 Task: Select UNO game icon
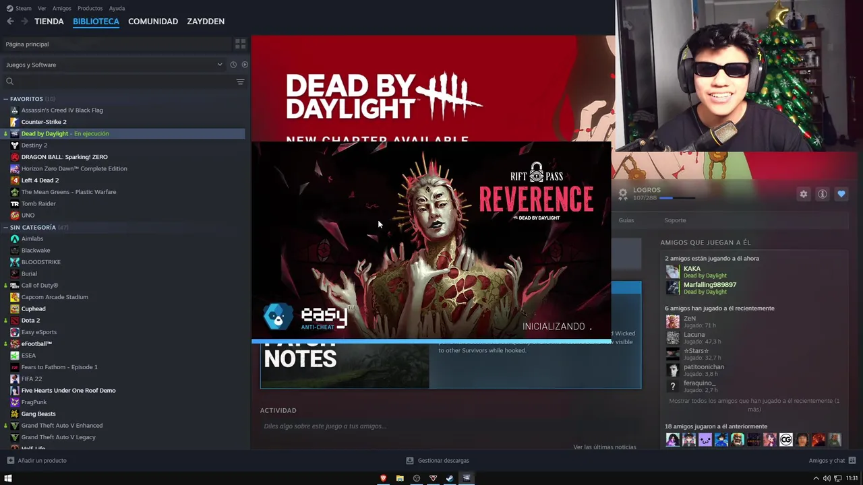(15, 216)
